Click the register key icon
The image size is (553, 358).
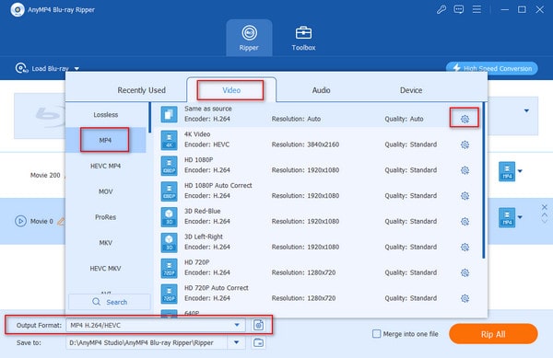(x=441, y=9)
